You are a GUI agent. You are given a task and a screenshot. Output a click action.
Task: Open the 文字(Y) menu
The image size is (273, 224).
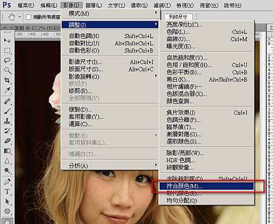116,5
